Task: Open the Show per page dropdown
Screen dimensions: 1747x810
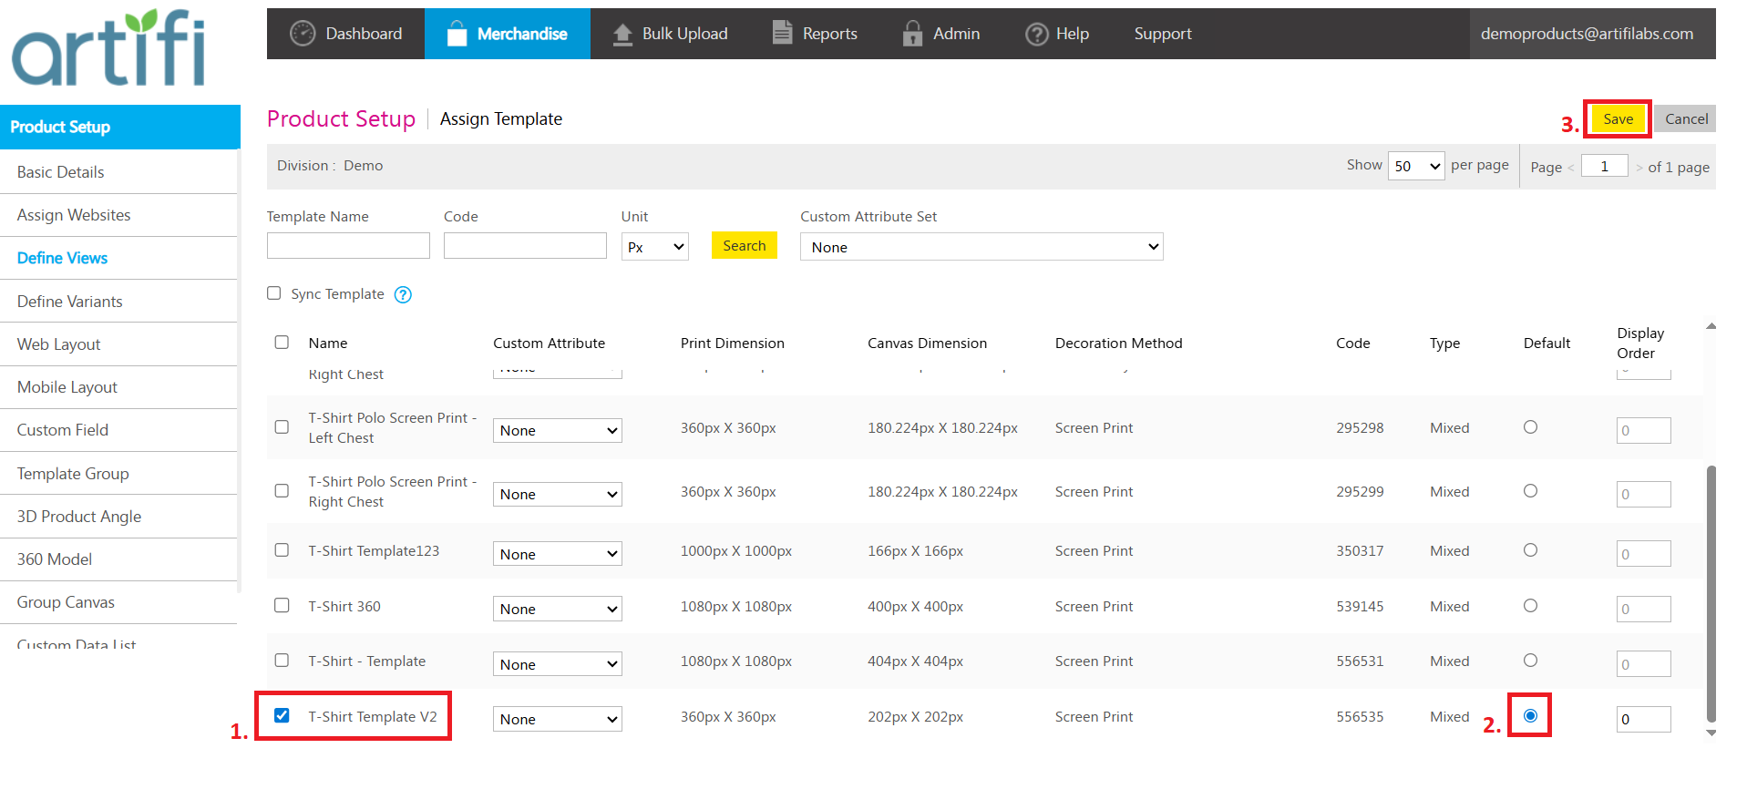Action: pyautogui.click(x=1416, y=166)
